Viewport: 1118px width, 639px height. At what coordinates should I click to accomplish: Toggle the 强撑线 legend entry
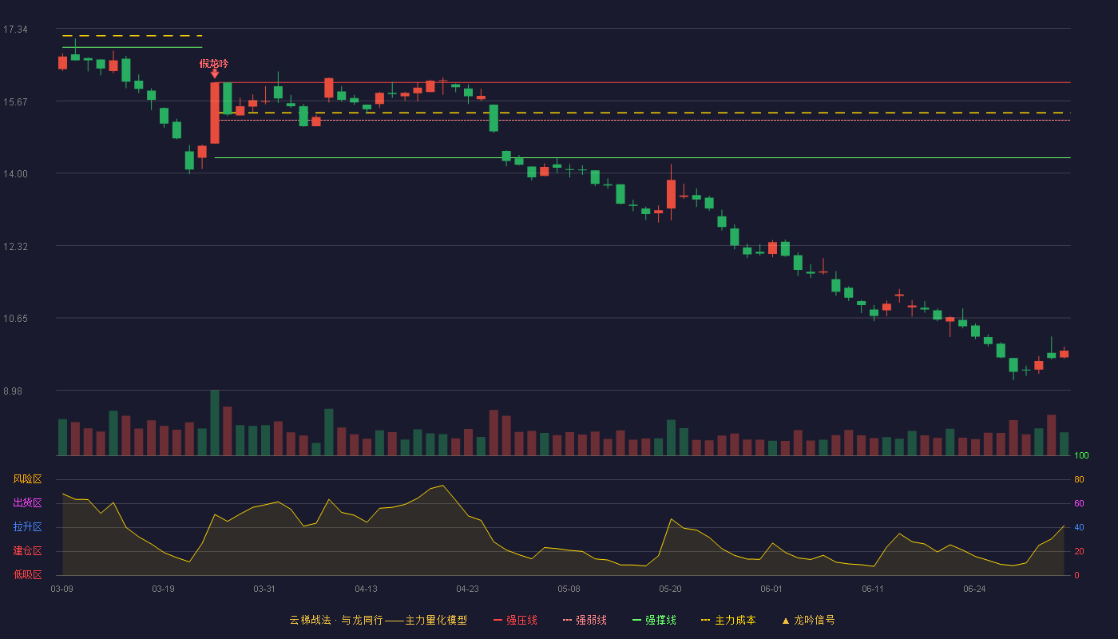tap(654, 620)
